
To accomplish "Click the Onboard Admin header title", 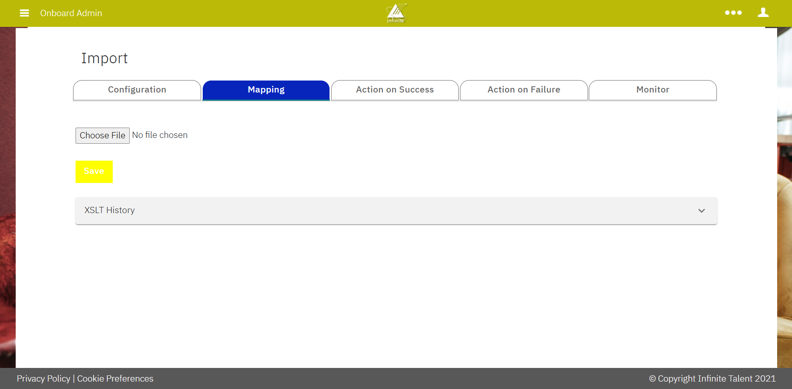I will 71,13.
